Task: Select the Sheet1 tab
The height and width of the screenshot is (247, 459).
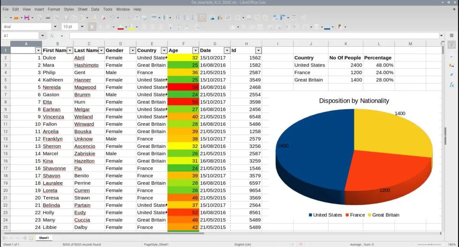Action: pyautogui.click(x=44, y=238)
